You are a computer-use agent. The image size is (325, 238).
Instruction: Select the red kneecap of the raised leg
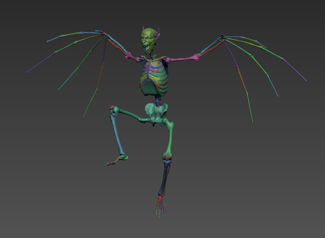(111, 107)
